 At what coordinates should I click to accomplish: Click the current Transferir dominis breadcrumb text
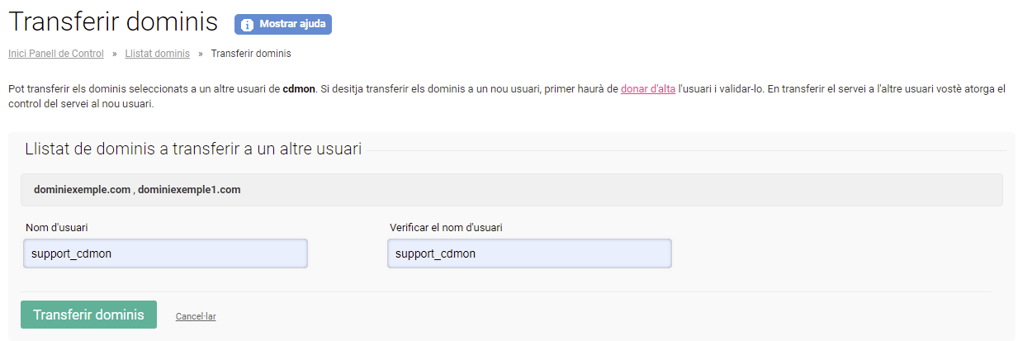click(251, 54)
